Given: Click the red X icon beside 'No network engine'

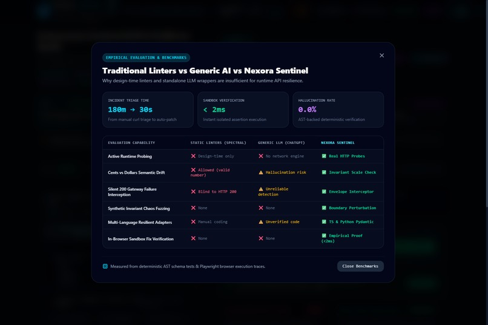Looking at the screenshot, I should click(x=261, y=156).
